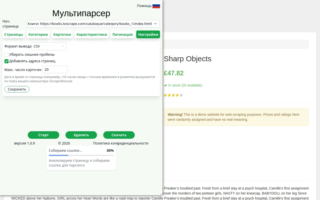Click the "Мультипарсер" title
Viewport: 320px width, 200px height.
[x=81, y=13]
